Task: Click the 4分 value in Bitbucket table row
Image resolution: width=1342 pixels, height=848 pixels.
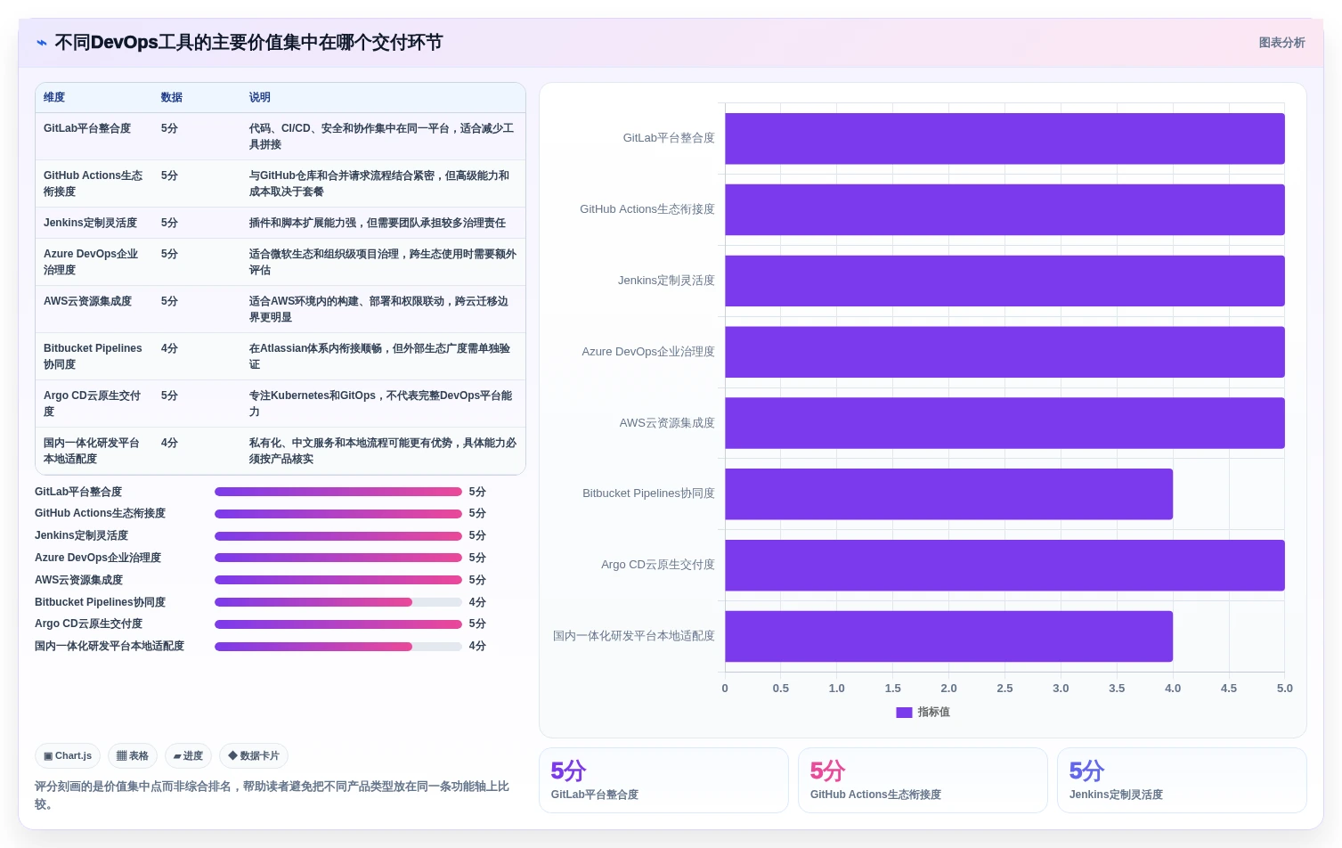Action: point(169,348)
